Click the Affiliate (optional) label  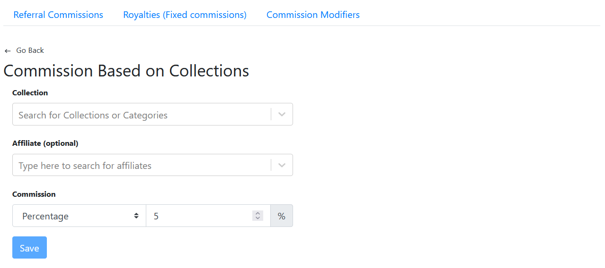point(45,143)
